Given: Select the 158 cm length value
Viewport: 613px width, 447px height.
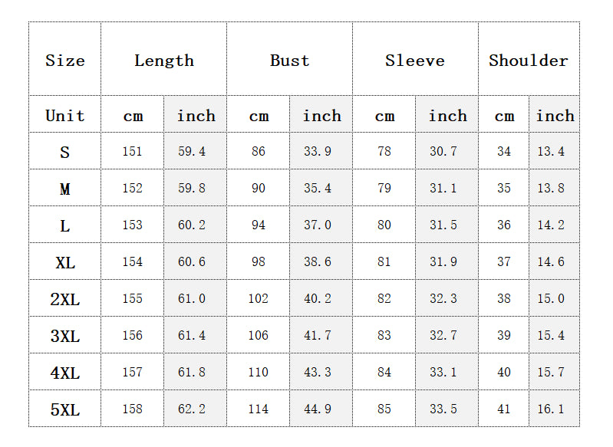Looking at the screenshot, I should point(133,409).
